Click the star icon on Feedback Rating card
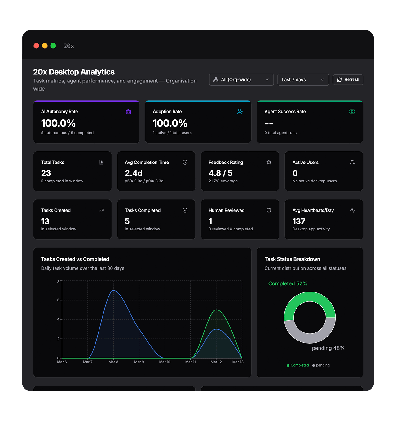Image resolution: width=396 pixels, height=428 pixels. [x=269, y=162]
